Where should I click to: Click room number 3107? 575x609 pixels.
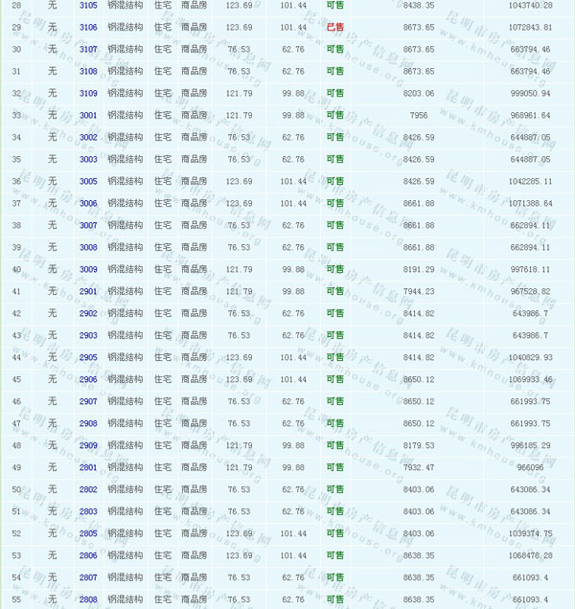click(x=88, y=49)
